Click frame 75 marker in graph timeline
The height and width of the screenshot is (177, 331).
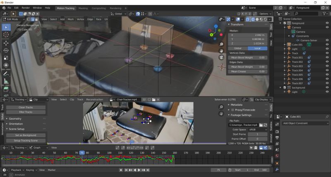tap(82, 153)
